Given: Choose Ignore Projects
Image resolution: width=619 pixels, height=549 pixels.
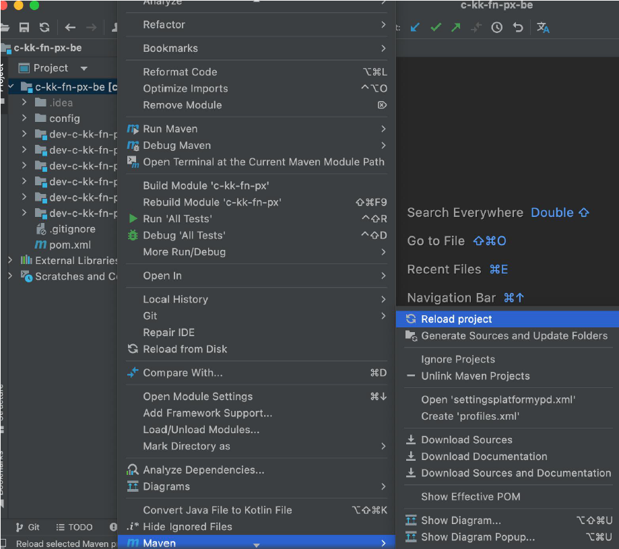Looking at the screenshot, I should [507, 359].
